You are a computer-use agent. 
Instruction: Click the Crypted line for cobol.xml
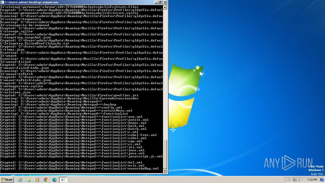point(73,138)
